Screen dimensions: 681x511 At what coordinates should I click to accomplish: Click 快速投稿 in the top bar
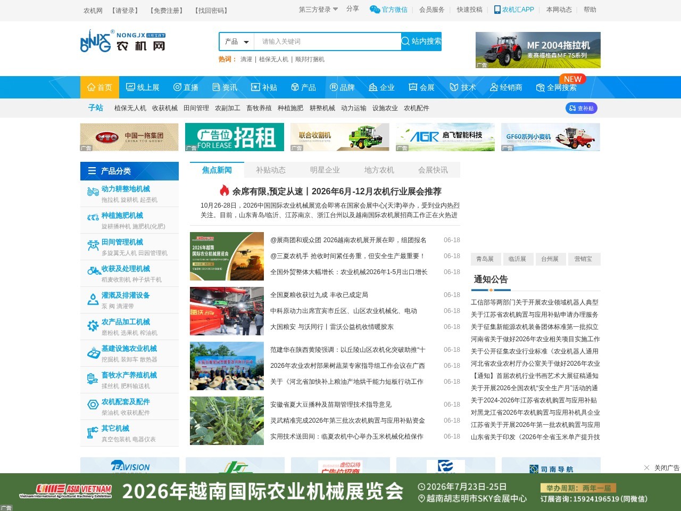pyautogui.click(x=469, y=10)
